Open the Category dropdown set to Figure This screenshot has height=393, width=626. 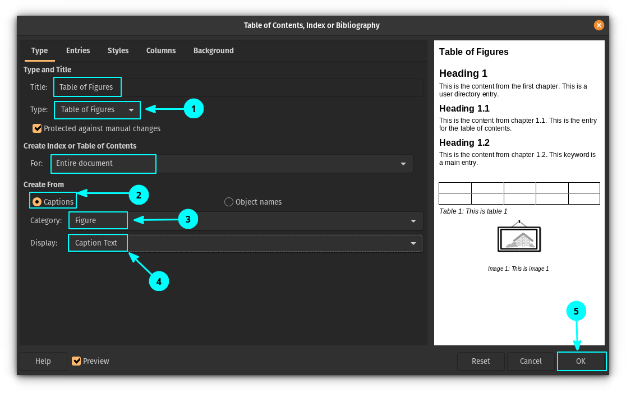[245, 221]
